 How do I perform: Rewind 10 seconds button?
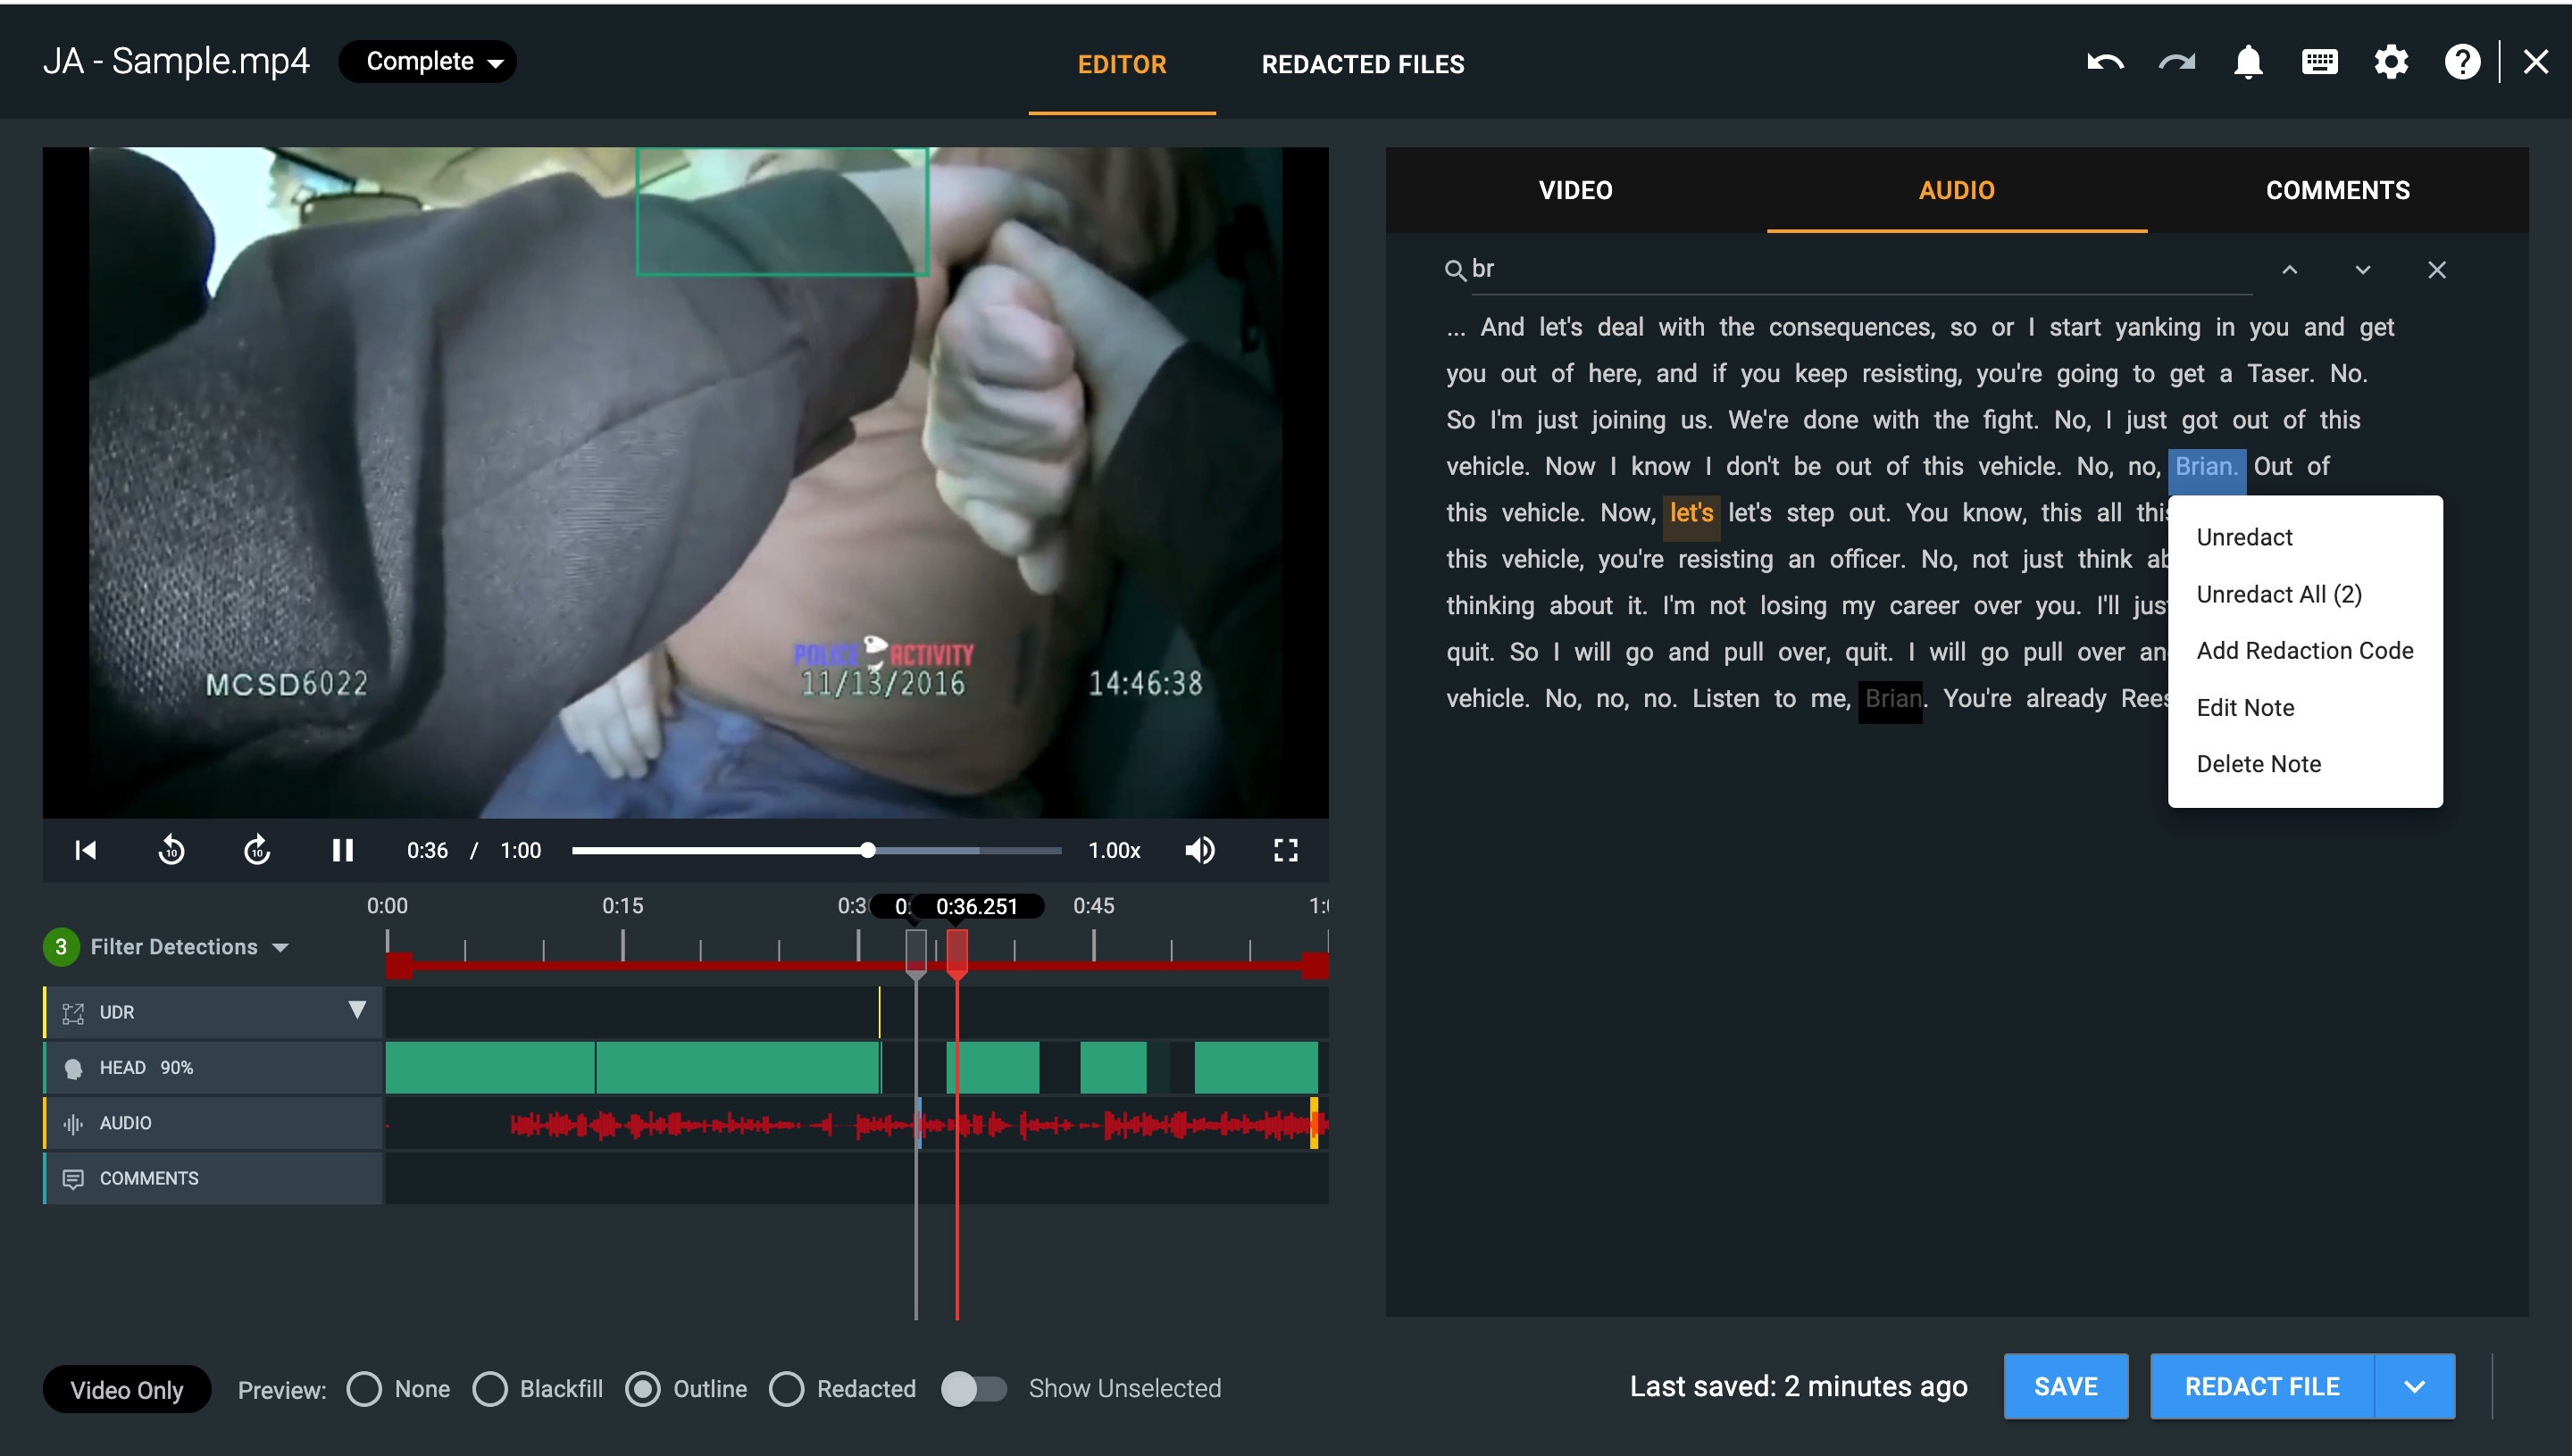tap(172, 850)
